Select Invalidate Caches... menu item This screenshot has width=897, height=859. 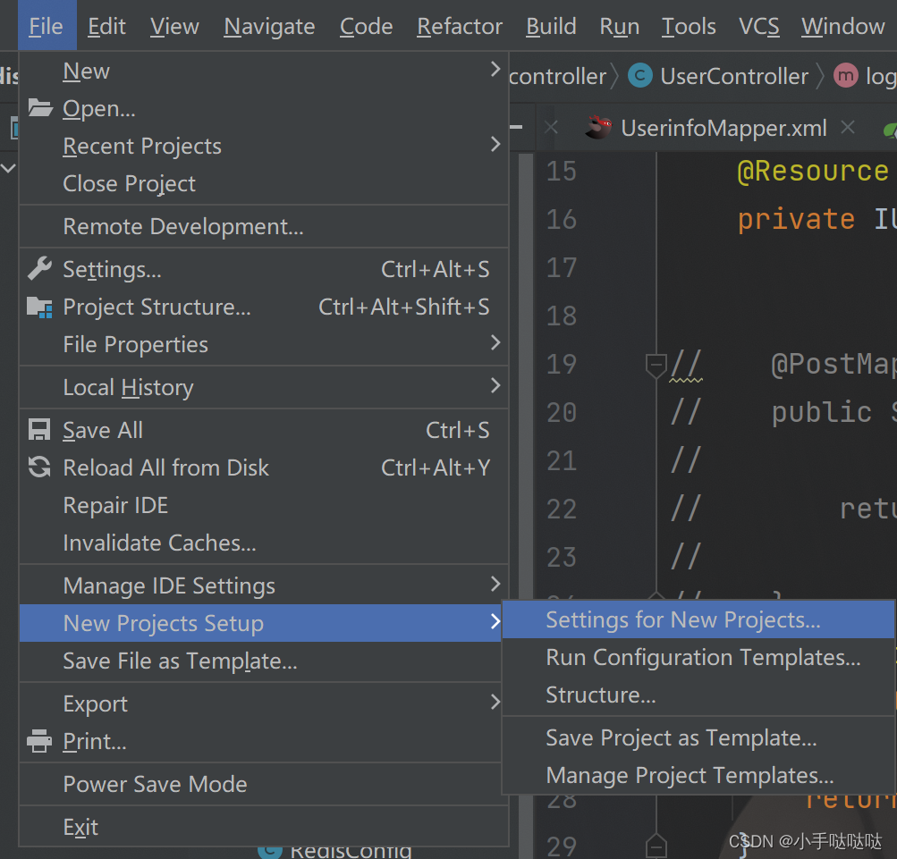pyautogui.click(x=264, y=543)
